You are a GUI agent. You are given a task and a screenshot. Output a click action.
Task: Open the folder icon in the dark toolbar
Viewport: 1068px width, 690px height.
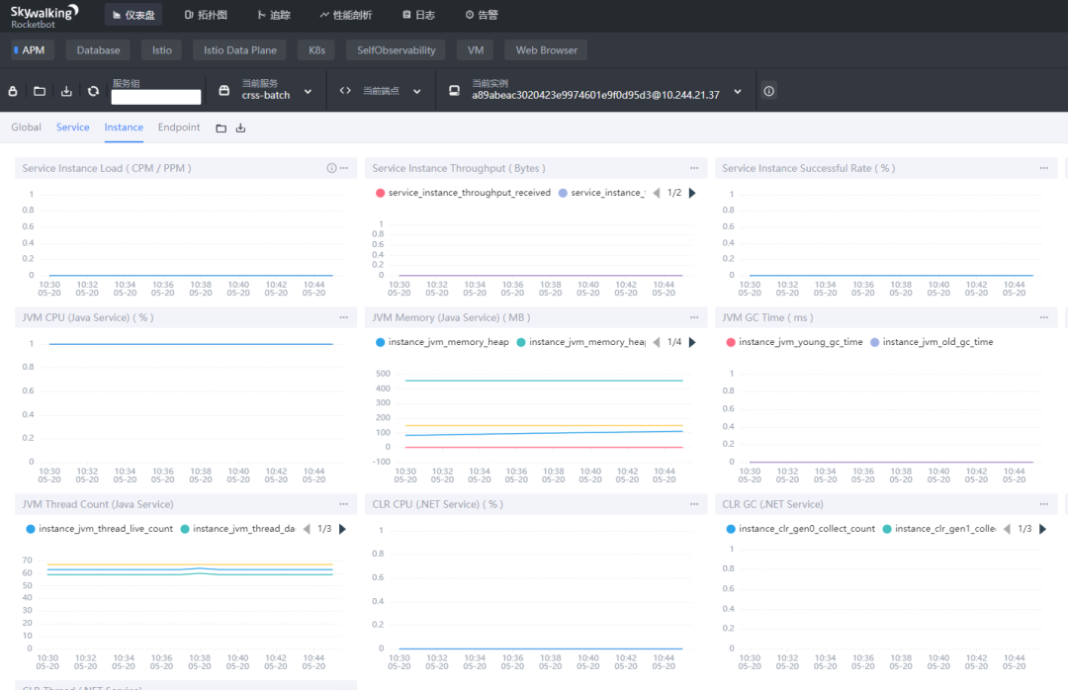pyautogui.click(x=40, y=91)
